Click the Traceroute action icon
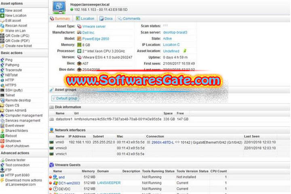The image size is (291, 194). pos(2,70)
